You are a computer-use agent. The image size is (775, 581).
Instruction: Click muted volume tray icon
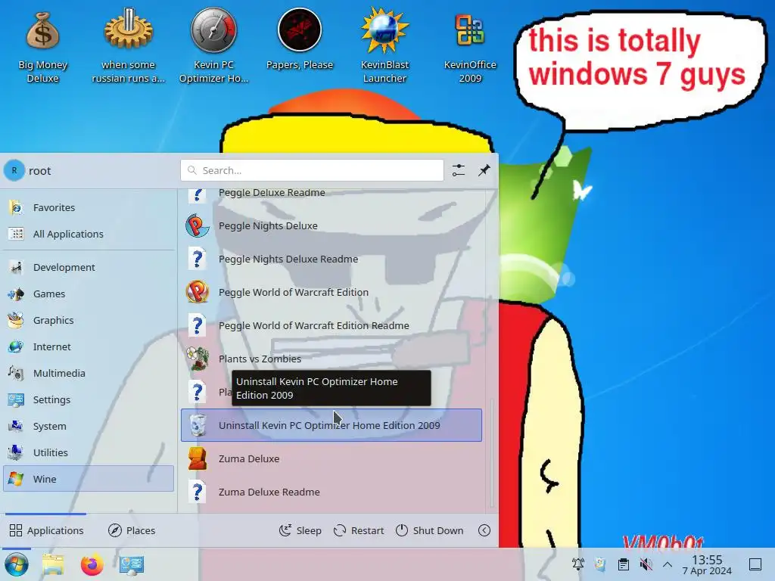tap(646, 564)
